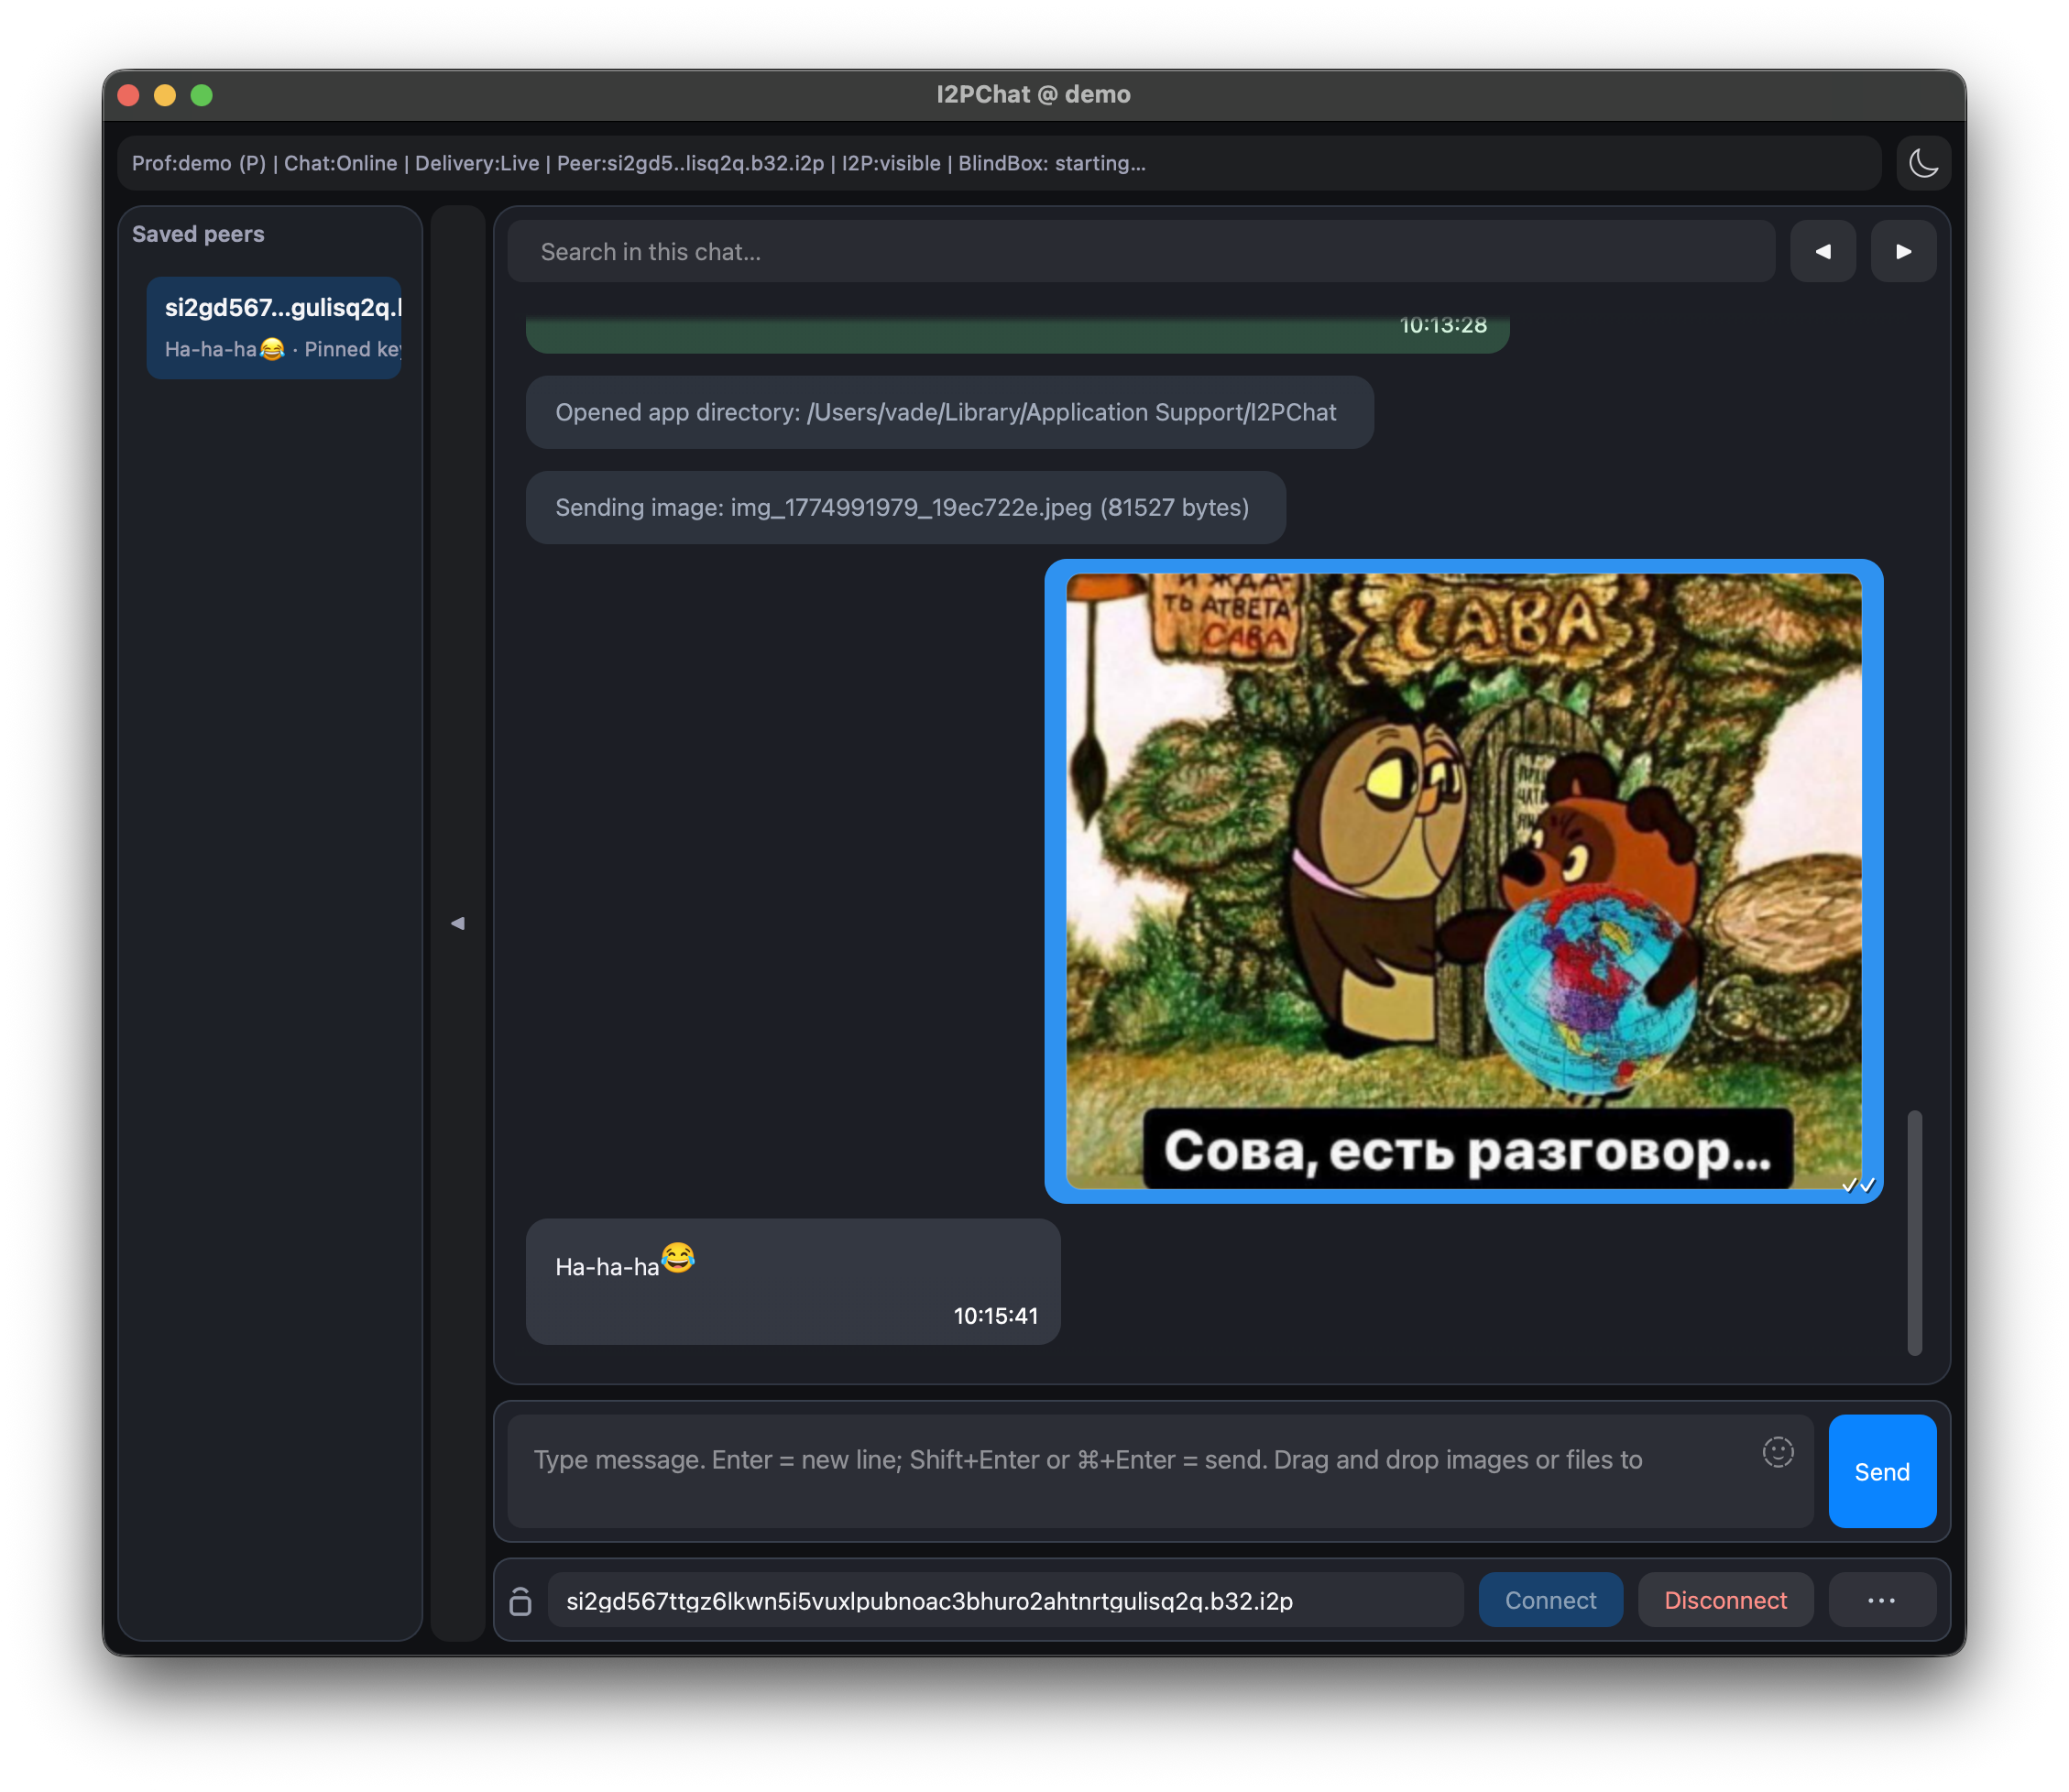Select the peer address field
2069x1792 pixels.
[x=1005, y=1600]
